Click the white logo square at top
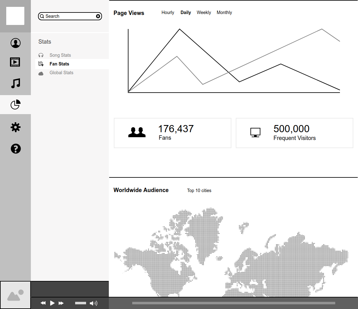The width and height of the screenshot is (358, 309). (15, 16)
